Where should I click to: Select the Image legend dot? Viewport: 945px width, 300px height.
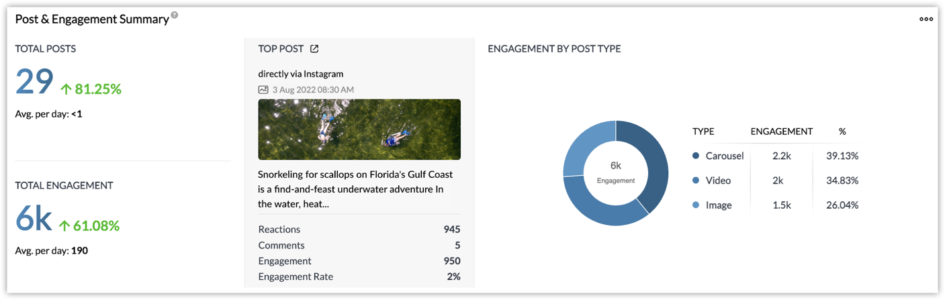[696, 205]
